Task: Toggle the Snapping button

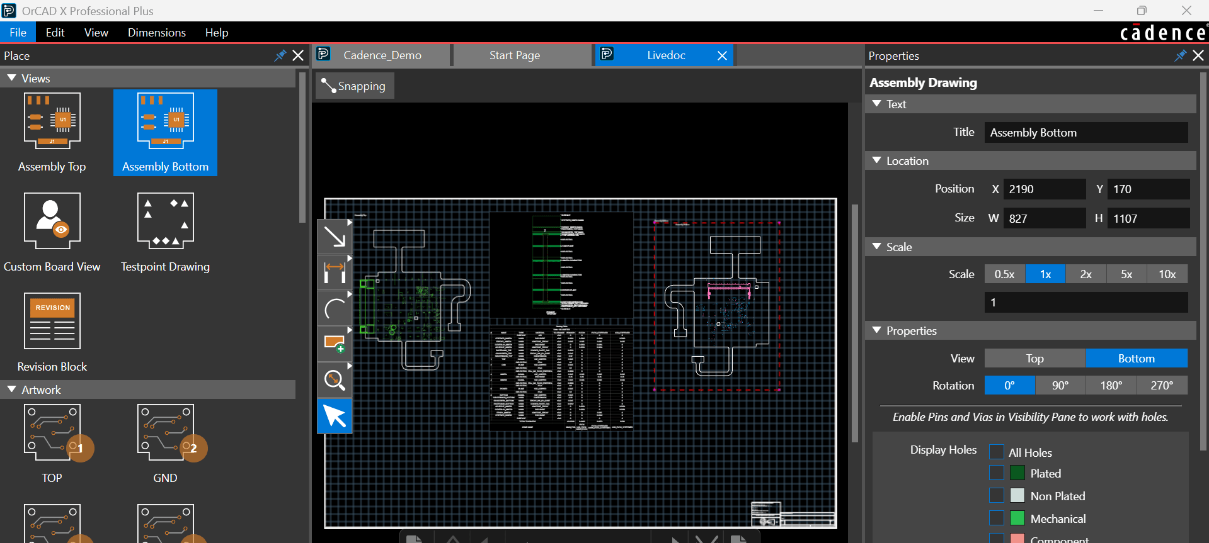Action: [x=354, y=86]
